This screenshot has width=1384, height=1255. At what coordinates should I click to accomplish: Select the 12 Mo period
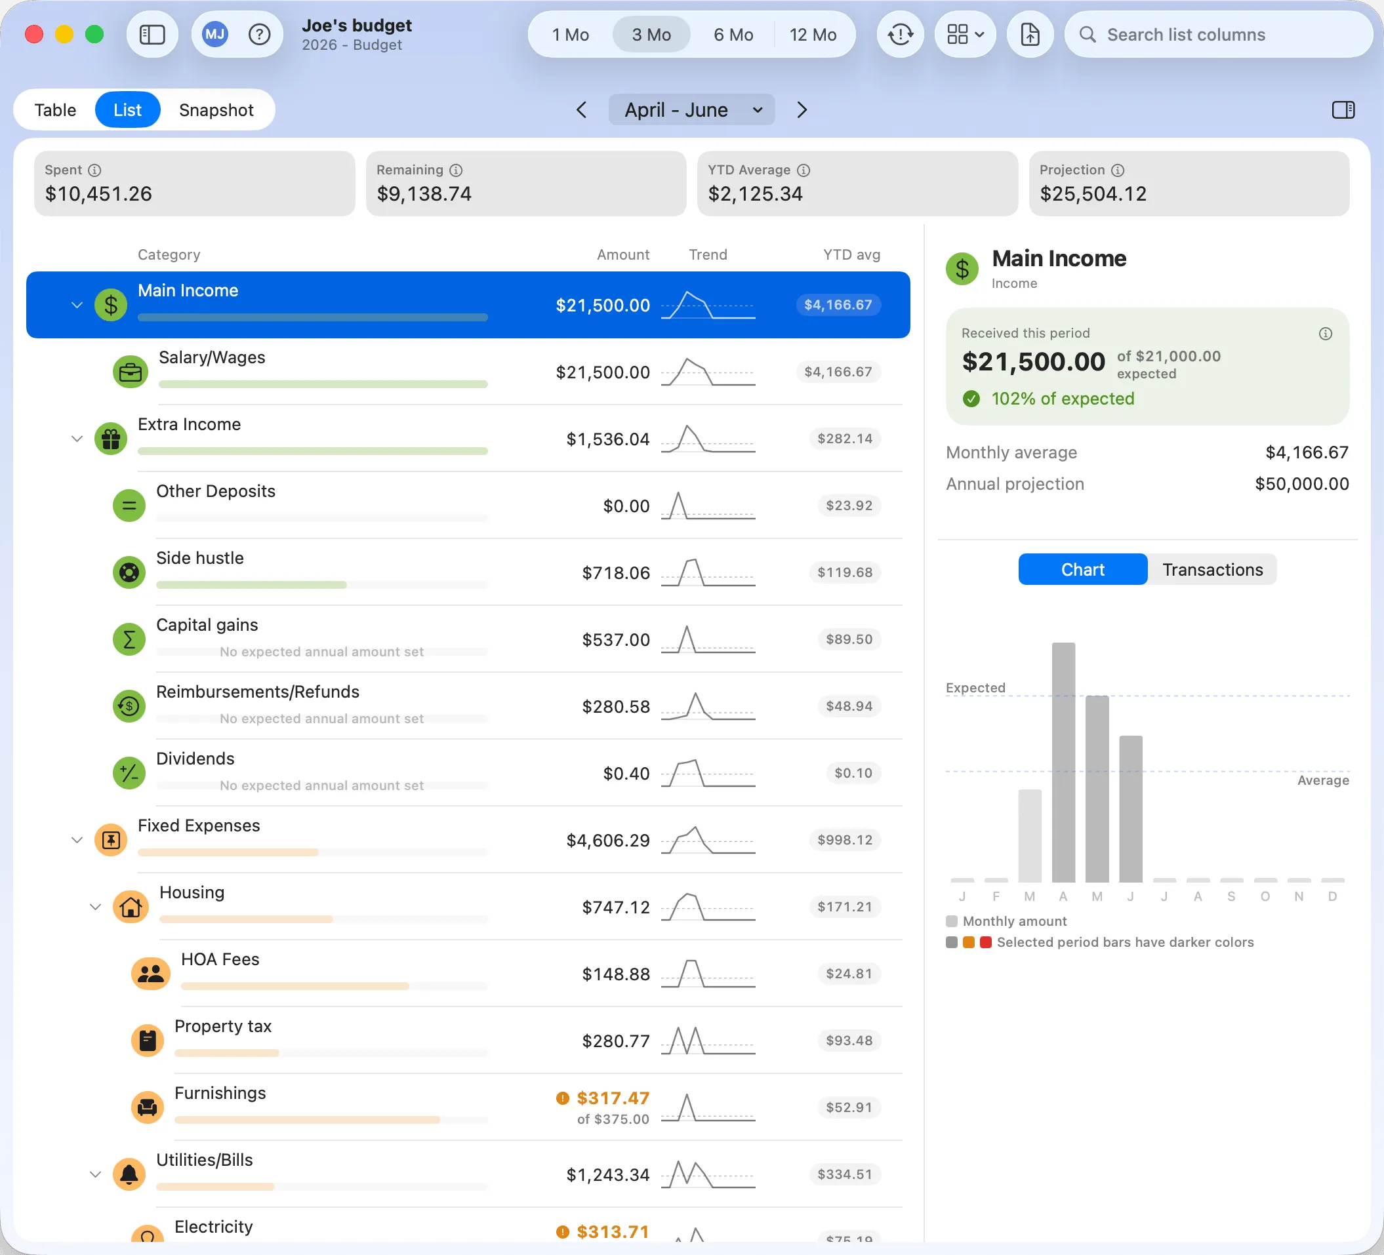pyautogui.click(x=813, y=34)
